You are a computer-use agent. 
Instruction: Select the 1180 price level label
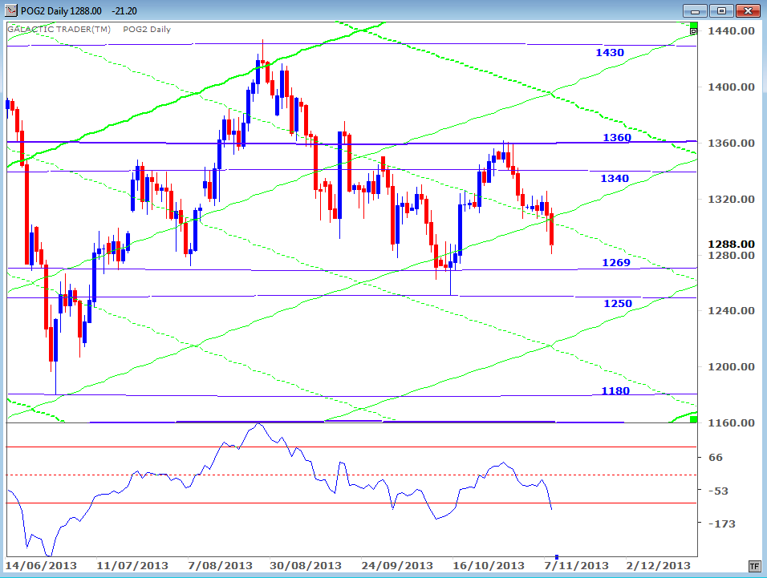pos(615,391)
